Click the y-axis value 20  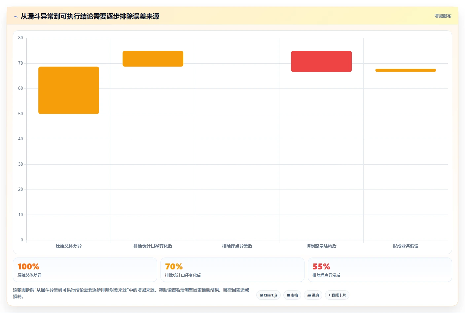[20, 190]
